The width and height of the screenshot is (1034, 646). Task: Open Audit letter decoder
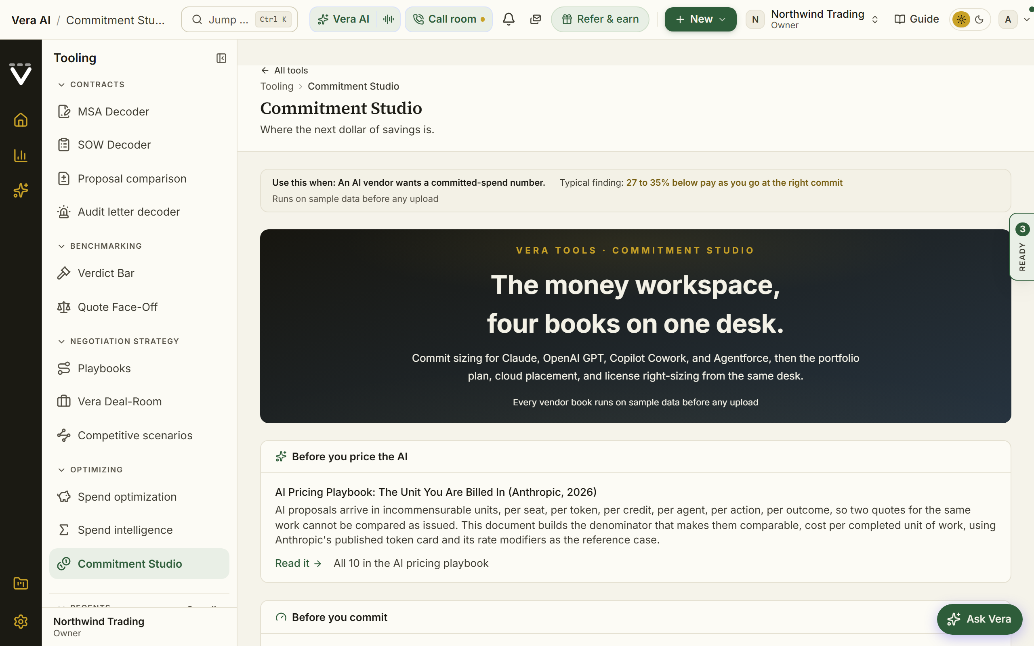click(139, 212)
